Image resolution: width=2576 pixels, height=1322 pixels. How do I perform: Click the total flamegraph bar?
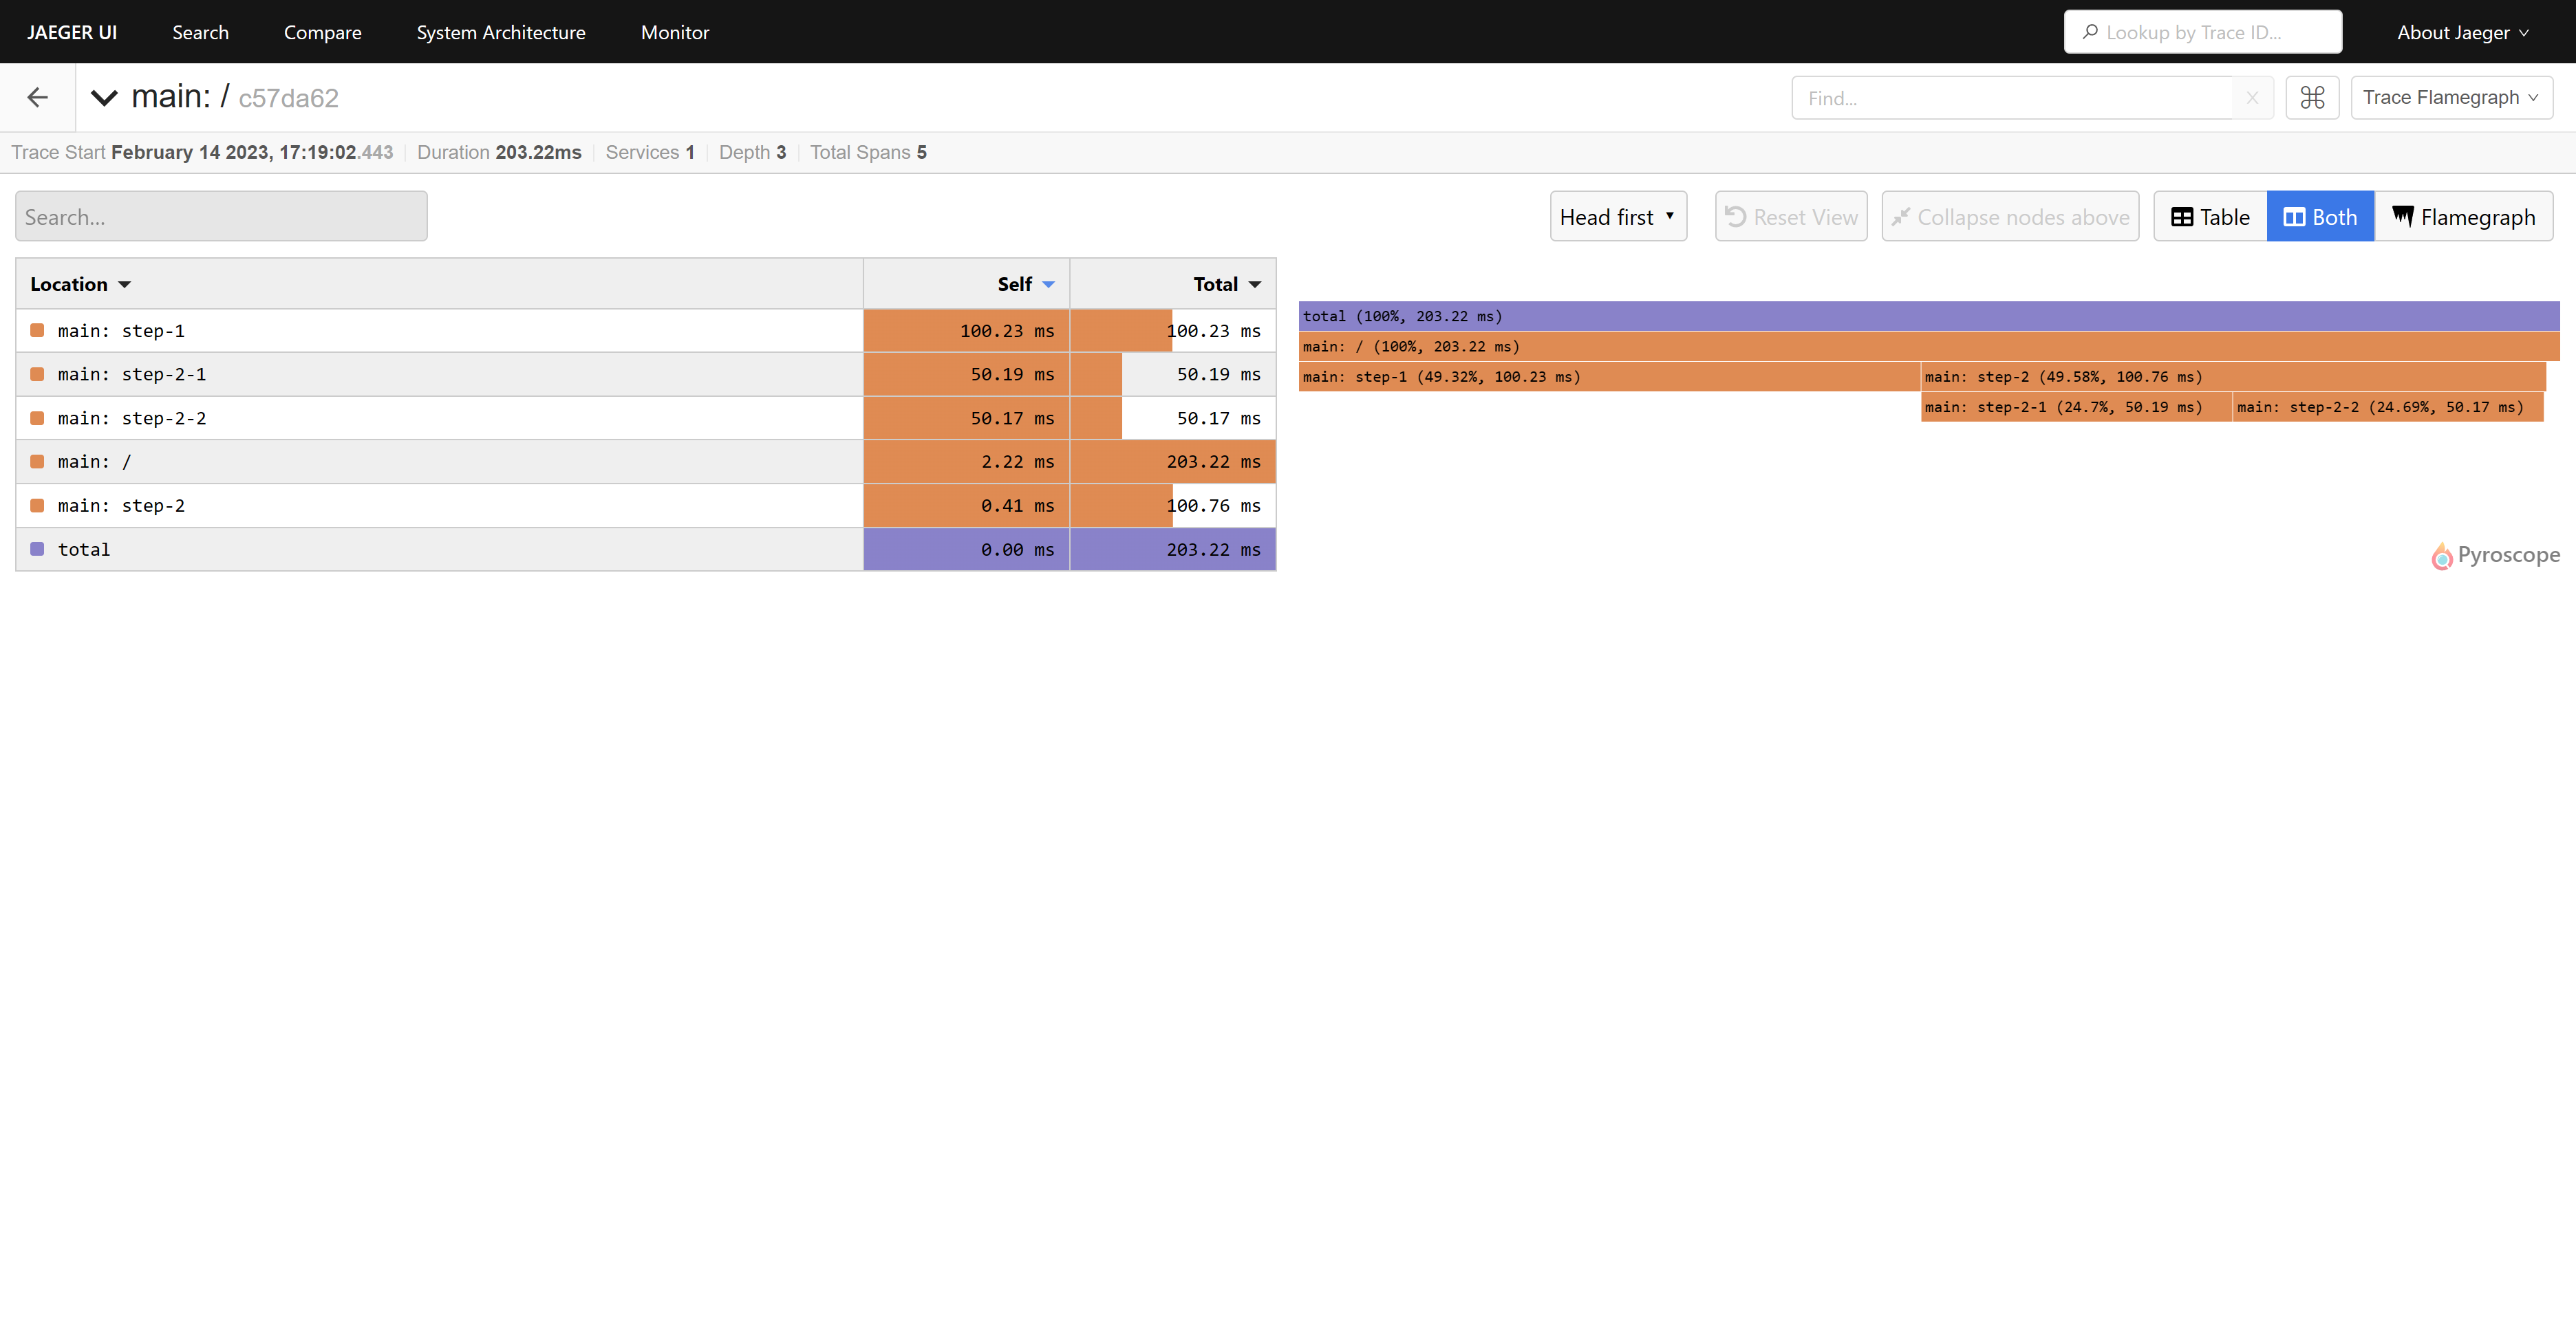[1929, 316]
